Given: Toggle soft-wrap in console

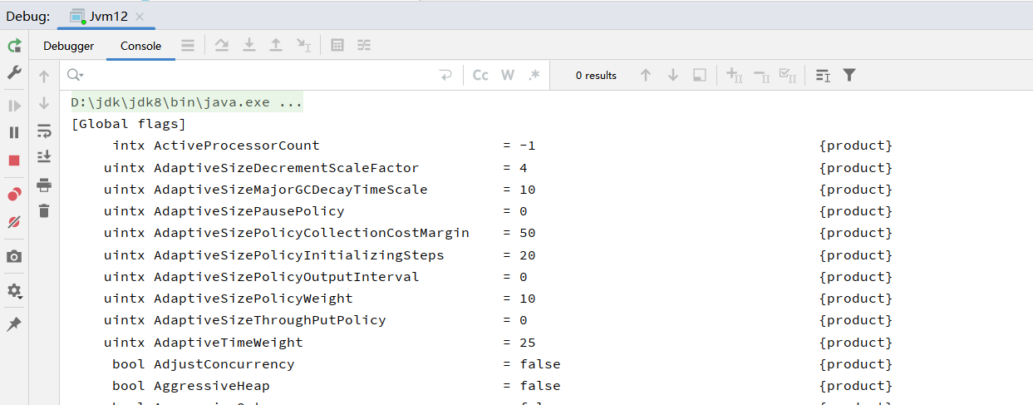Looking at the screenshot, I should click(x=44, y=131).
